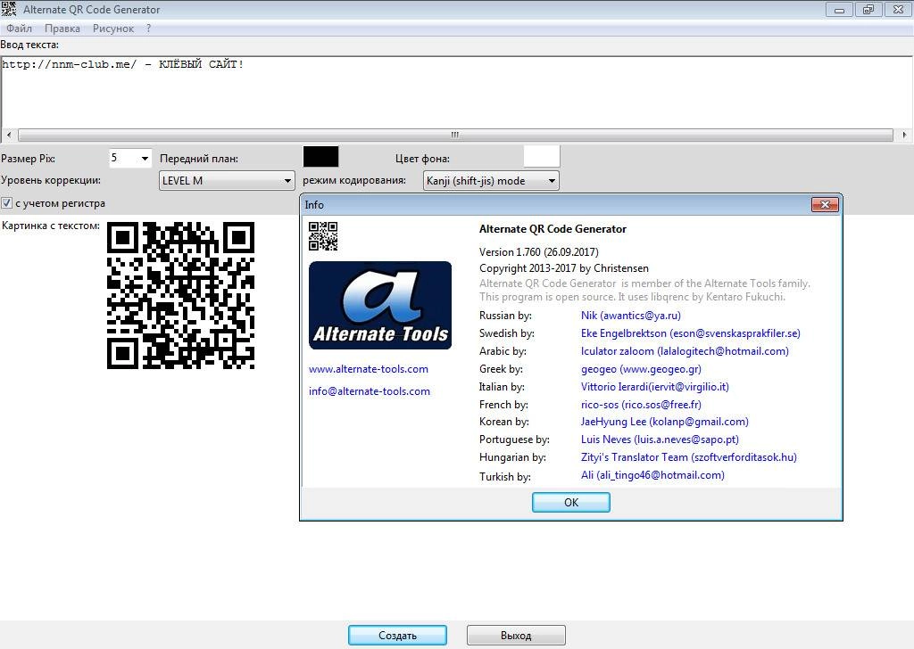Viewport: 914px width, 649px height.
Task: Click the Выход button
Action: (x=516, y=635)
